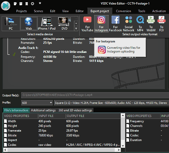Select the "raw video" codec value

[45, 145]
